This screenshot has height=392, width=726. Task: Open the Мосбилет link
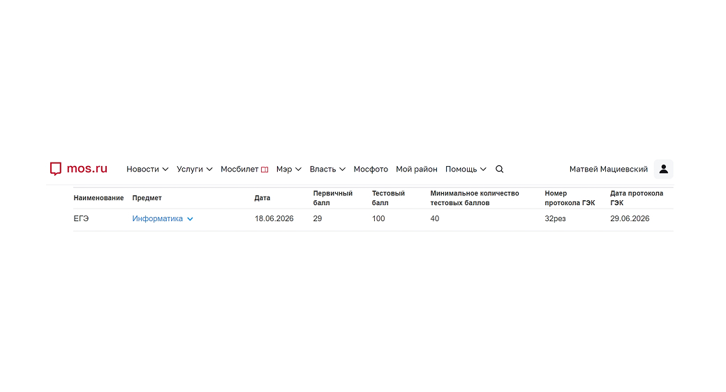coord(239,169)
